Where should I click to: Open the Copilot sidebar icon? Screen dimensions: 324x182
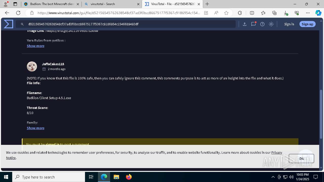pyautogui.click(x=318, y=13)
